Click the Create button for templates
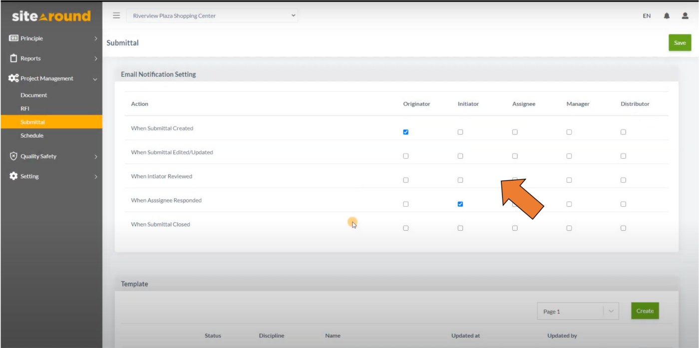Viewport: 699px width, 348px height. point(645,311)
